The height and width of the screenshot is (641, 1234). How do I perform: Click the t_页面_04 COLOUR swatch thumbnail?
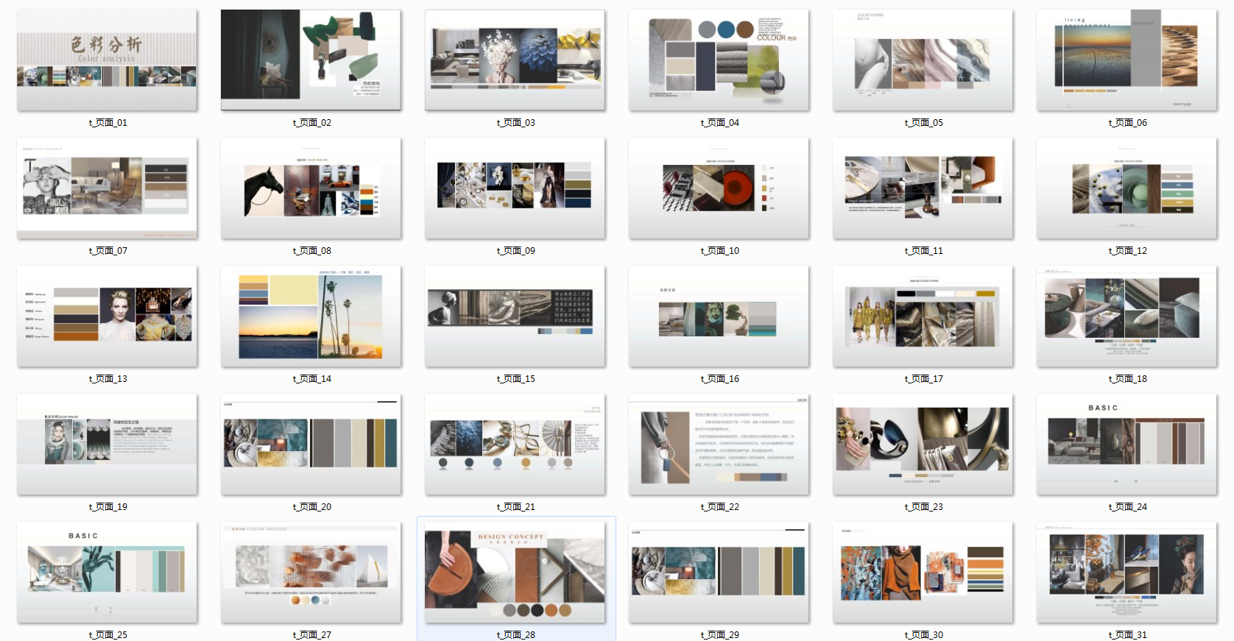[719, 60]
